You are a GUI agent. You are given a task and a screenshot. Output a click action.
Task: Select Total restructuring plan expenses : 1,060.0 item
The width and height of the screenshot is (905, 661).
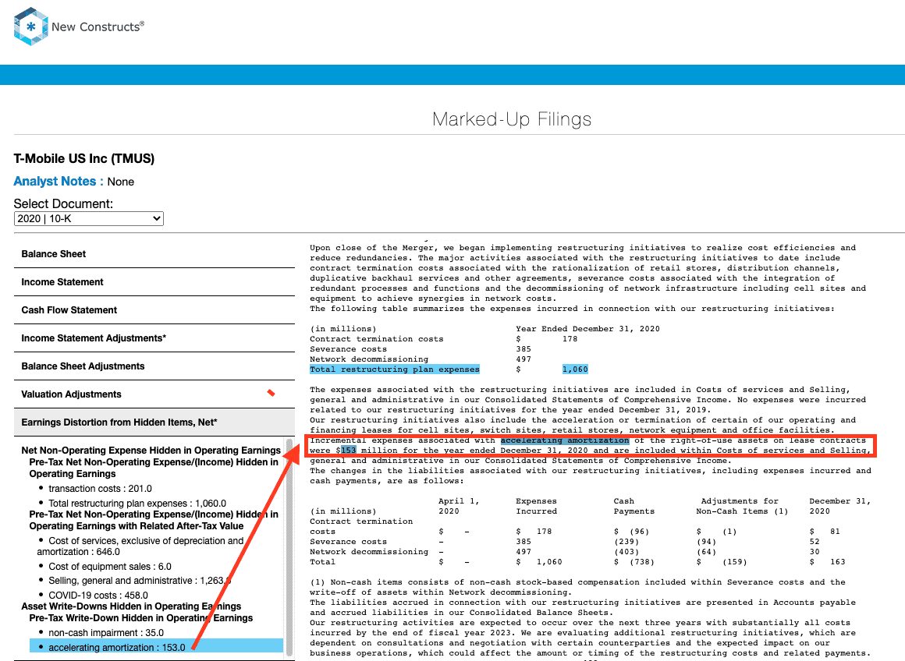pyautogui.click(x=137, y=503)
